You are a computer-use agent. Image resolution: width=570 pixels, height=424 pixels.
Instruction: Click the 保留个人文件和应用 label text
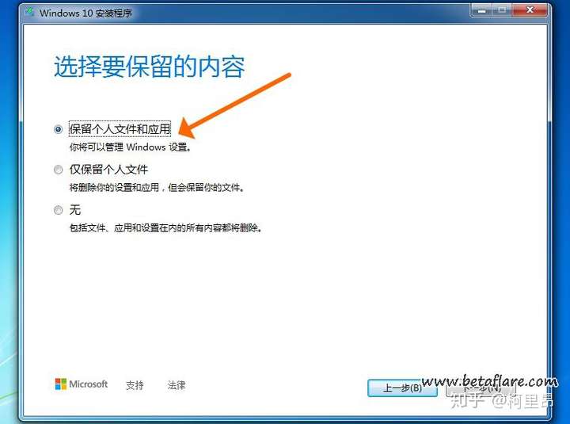point(120,129)
